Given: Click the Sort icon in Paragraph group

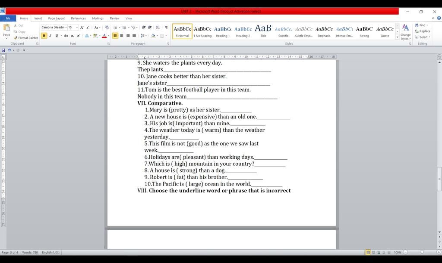Looking at the screenshot, I should (x=158, y=28).
